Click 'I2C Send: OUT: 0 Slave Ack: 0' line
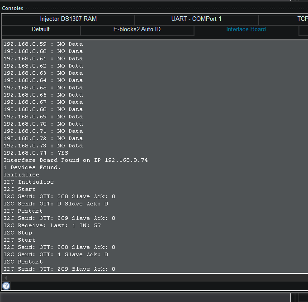The image size is (308, 302). tap(56, 204)
